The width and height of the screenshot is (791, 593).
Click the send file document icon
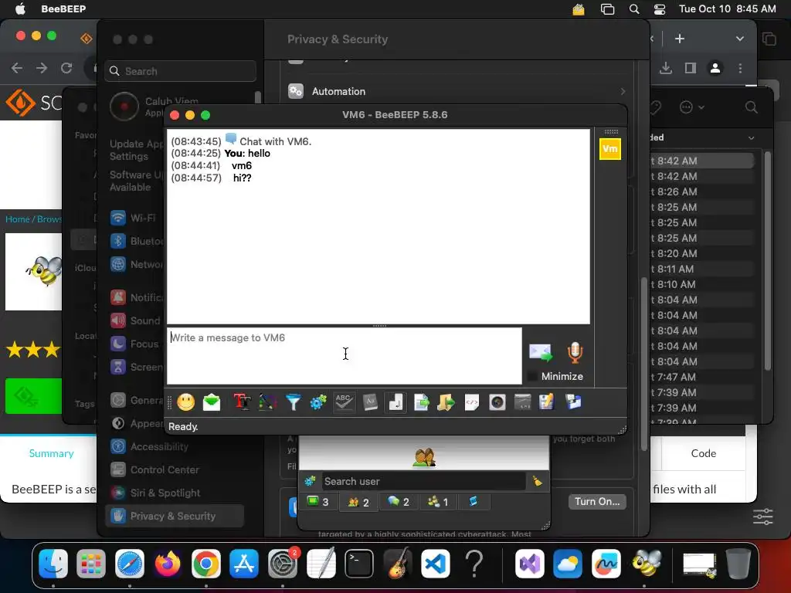pyautogui.click(x=421, y=402)
